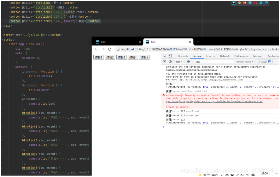This screenshot has width=280, height=177.
Task: Click this.counter++ in increment function
Action: point(40,76)
